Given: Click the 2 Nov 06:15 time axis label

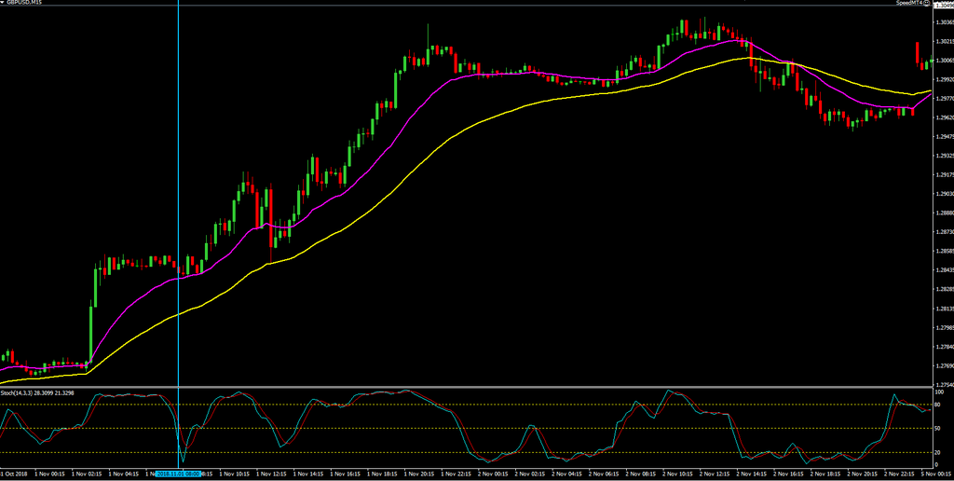Looking at the screenshot, I should coord(604,474).
